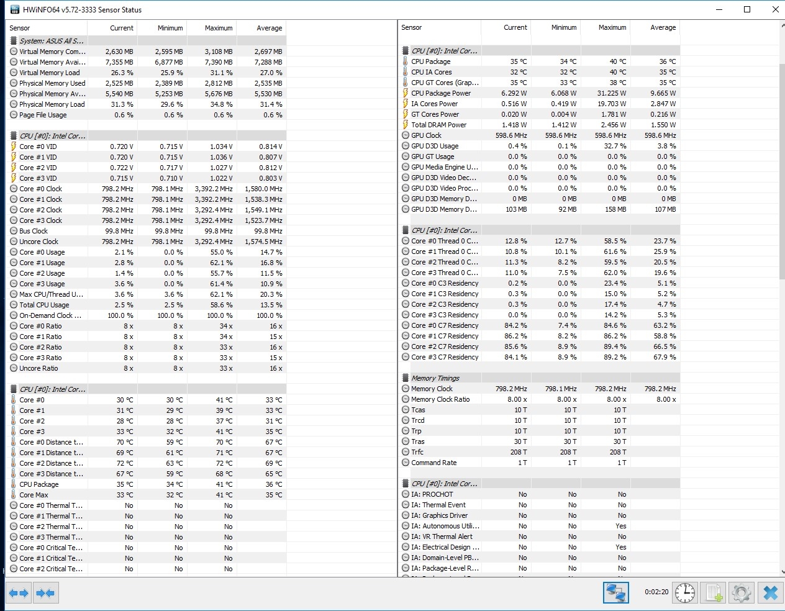Image resolution: width=785 pixels, height=611 pixels.
Task: Click the circle icon beside Uncore Ratio
Action: pyautogui.click(x=14, y=368)
